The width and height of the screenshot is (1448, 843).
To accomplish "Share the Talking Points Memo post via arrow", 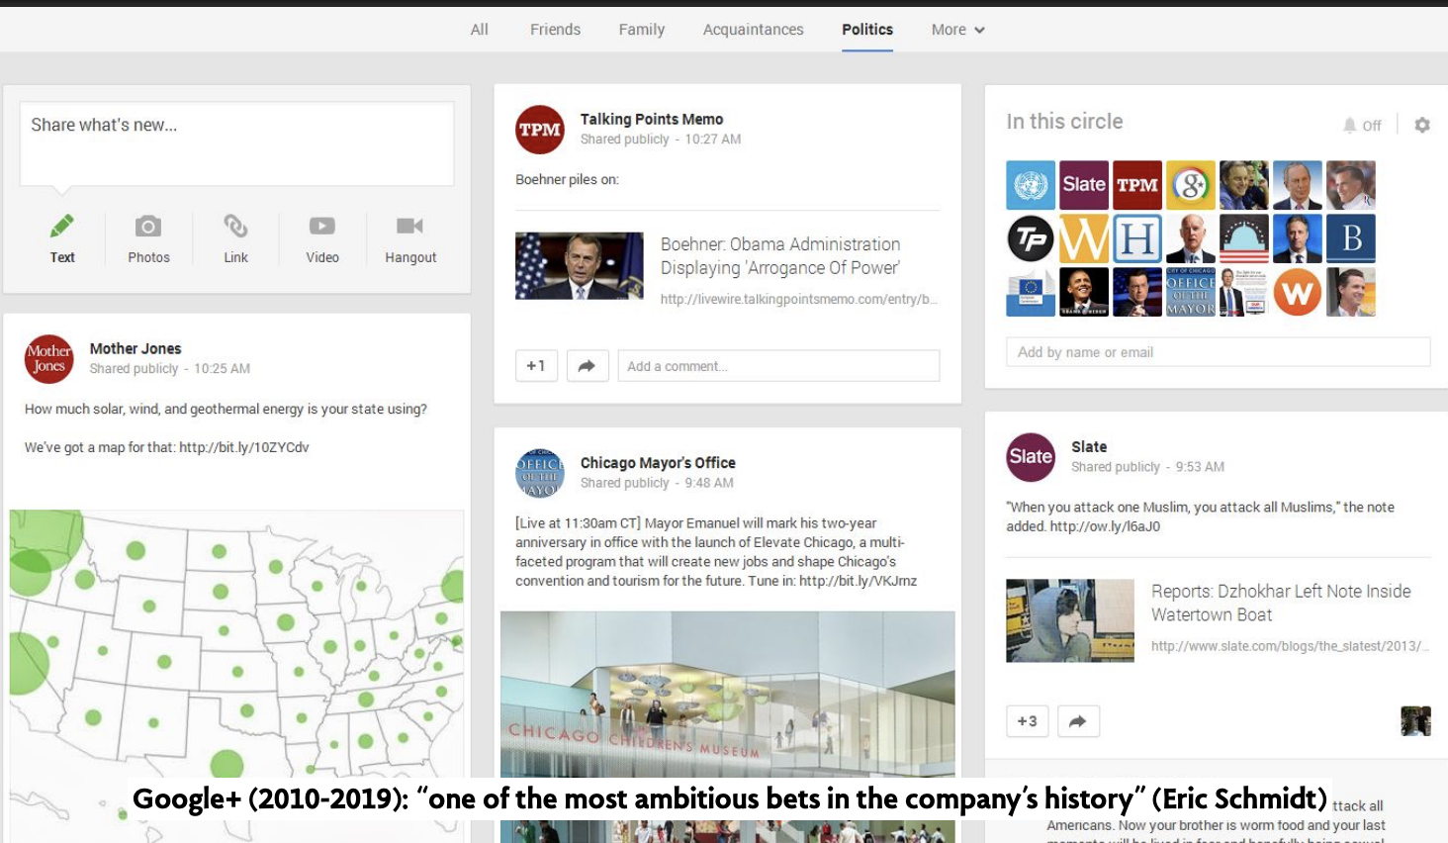I will [x=587, y=366].
